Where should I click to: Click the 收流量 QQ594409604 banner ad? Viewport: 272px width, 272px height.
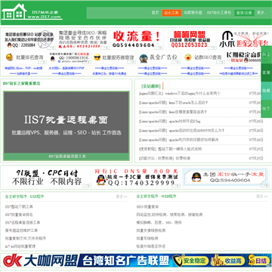(136, 39)
